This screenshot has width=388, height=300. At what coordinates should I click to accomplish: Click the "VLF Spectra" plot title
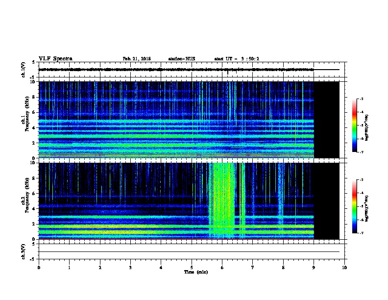(x=55, y=59)
